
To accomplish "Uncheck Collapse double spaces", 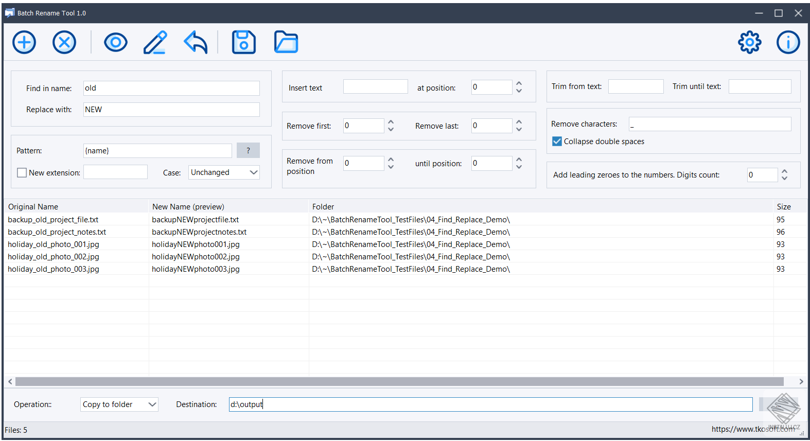I will 557,142.
